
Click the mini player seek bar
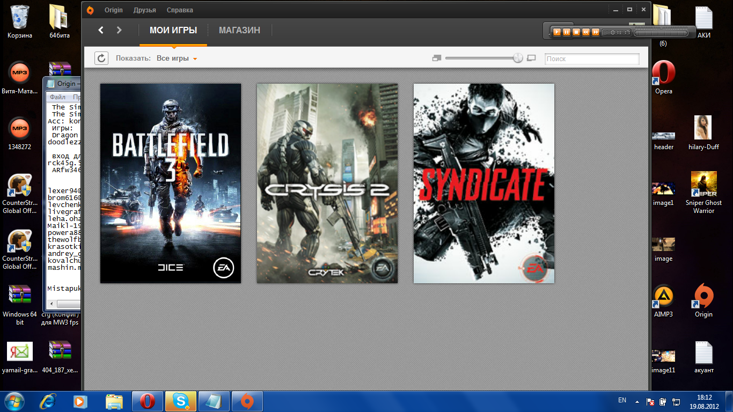pyautogui.click(x=661, y=33)
